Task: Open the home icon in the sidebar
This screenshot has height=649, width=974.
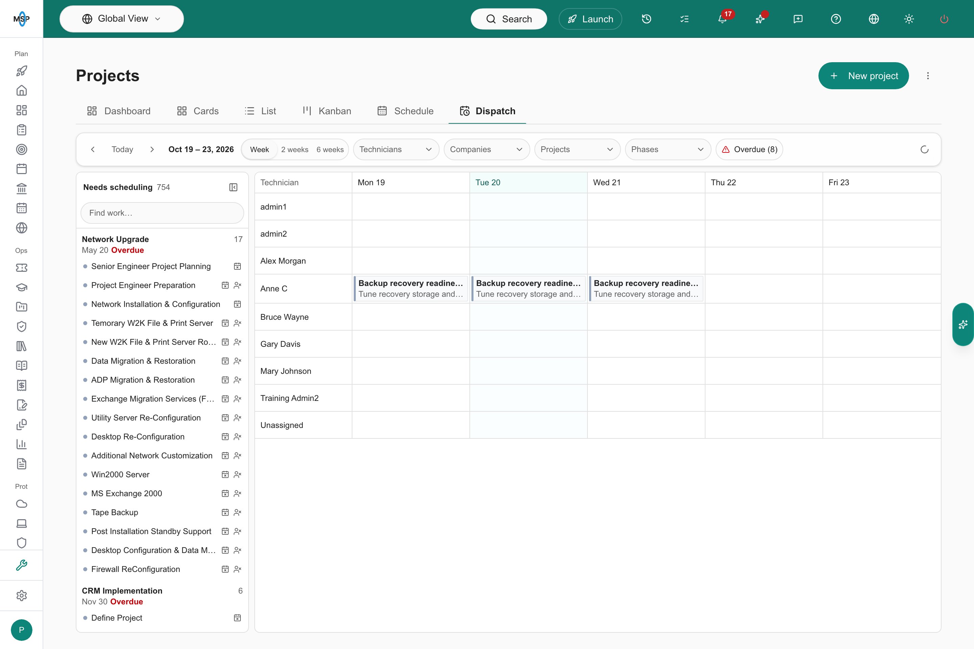Action: tap(22, 91)
